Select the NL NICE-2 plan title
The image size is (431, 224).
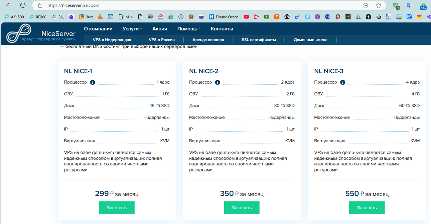coord(204,71)
